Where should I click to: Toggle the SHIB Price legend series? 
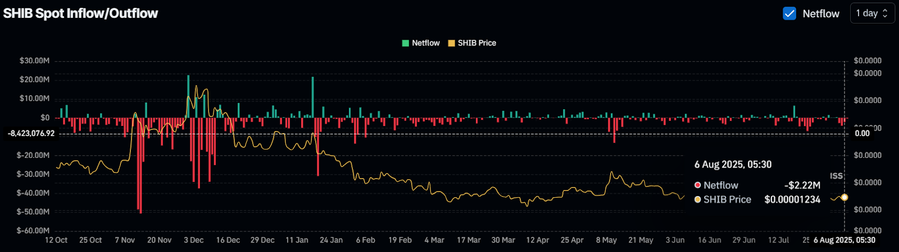472,43
